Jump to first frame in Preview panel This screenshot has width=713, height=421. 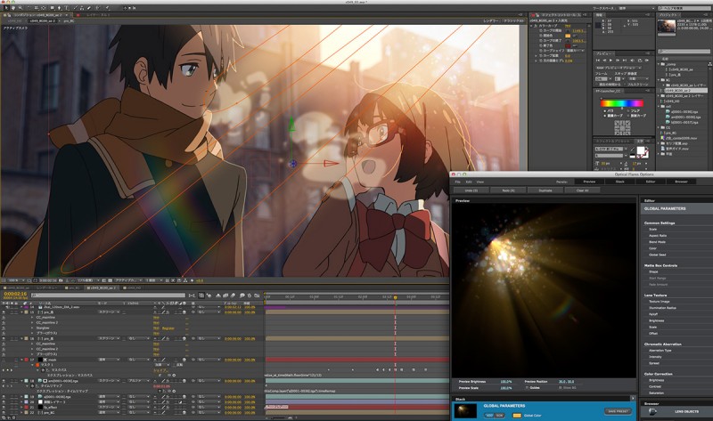coord(598,61)
